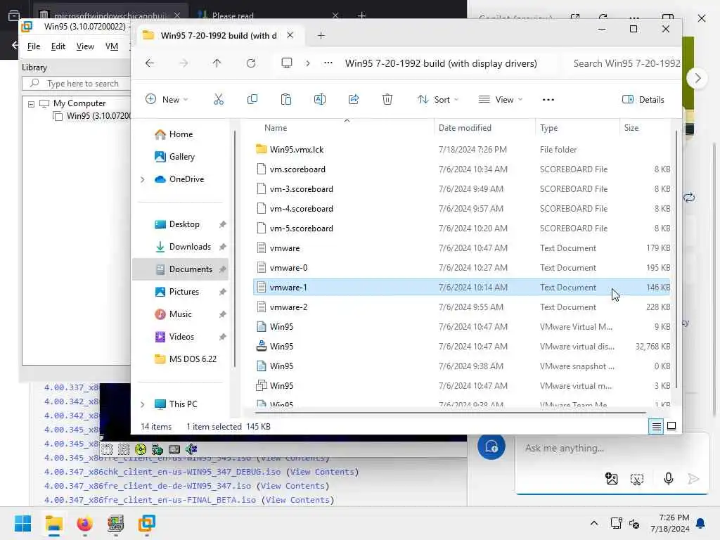Image resolution: width=720 pixels, height=540 pixels.
Task: Open 4.00.347 WIN95_347_DEBUG.iso link in browser
Action: coord(162,472)
